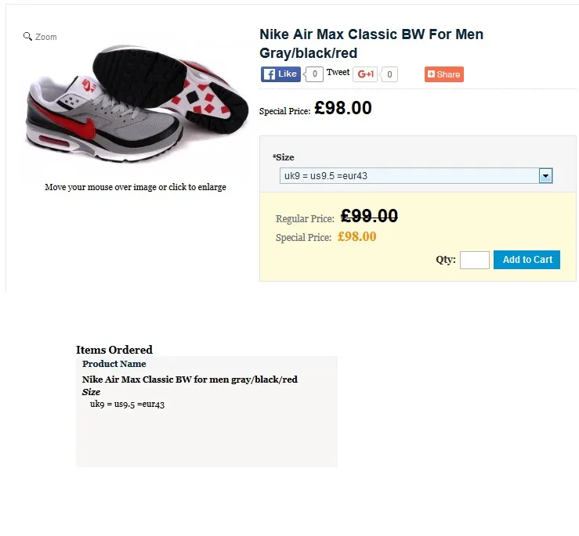Viewport: 579px width, 536px height.
Task: Click the Facebook f logo icon
Action: [x=270, y=74]
